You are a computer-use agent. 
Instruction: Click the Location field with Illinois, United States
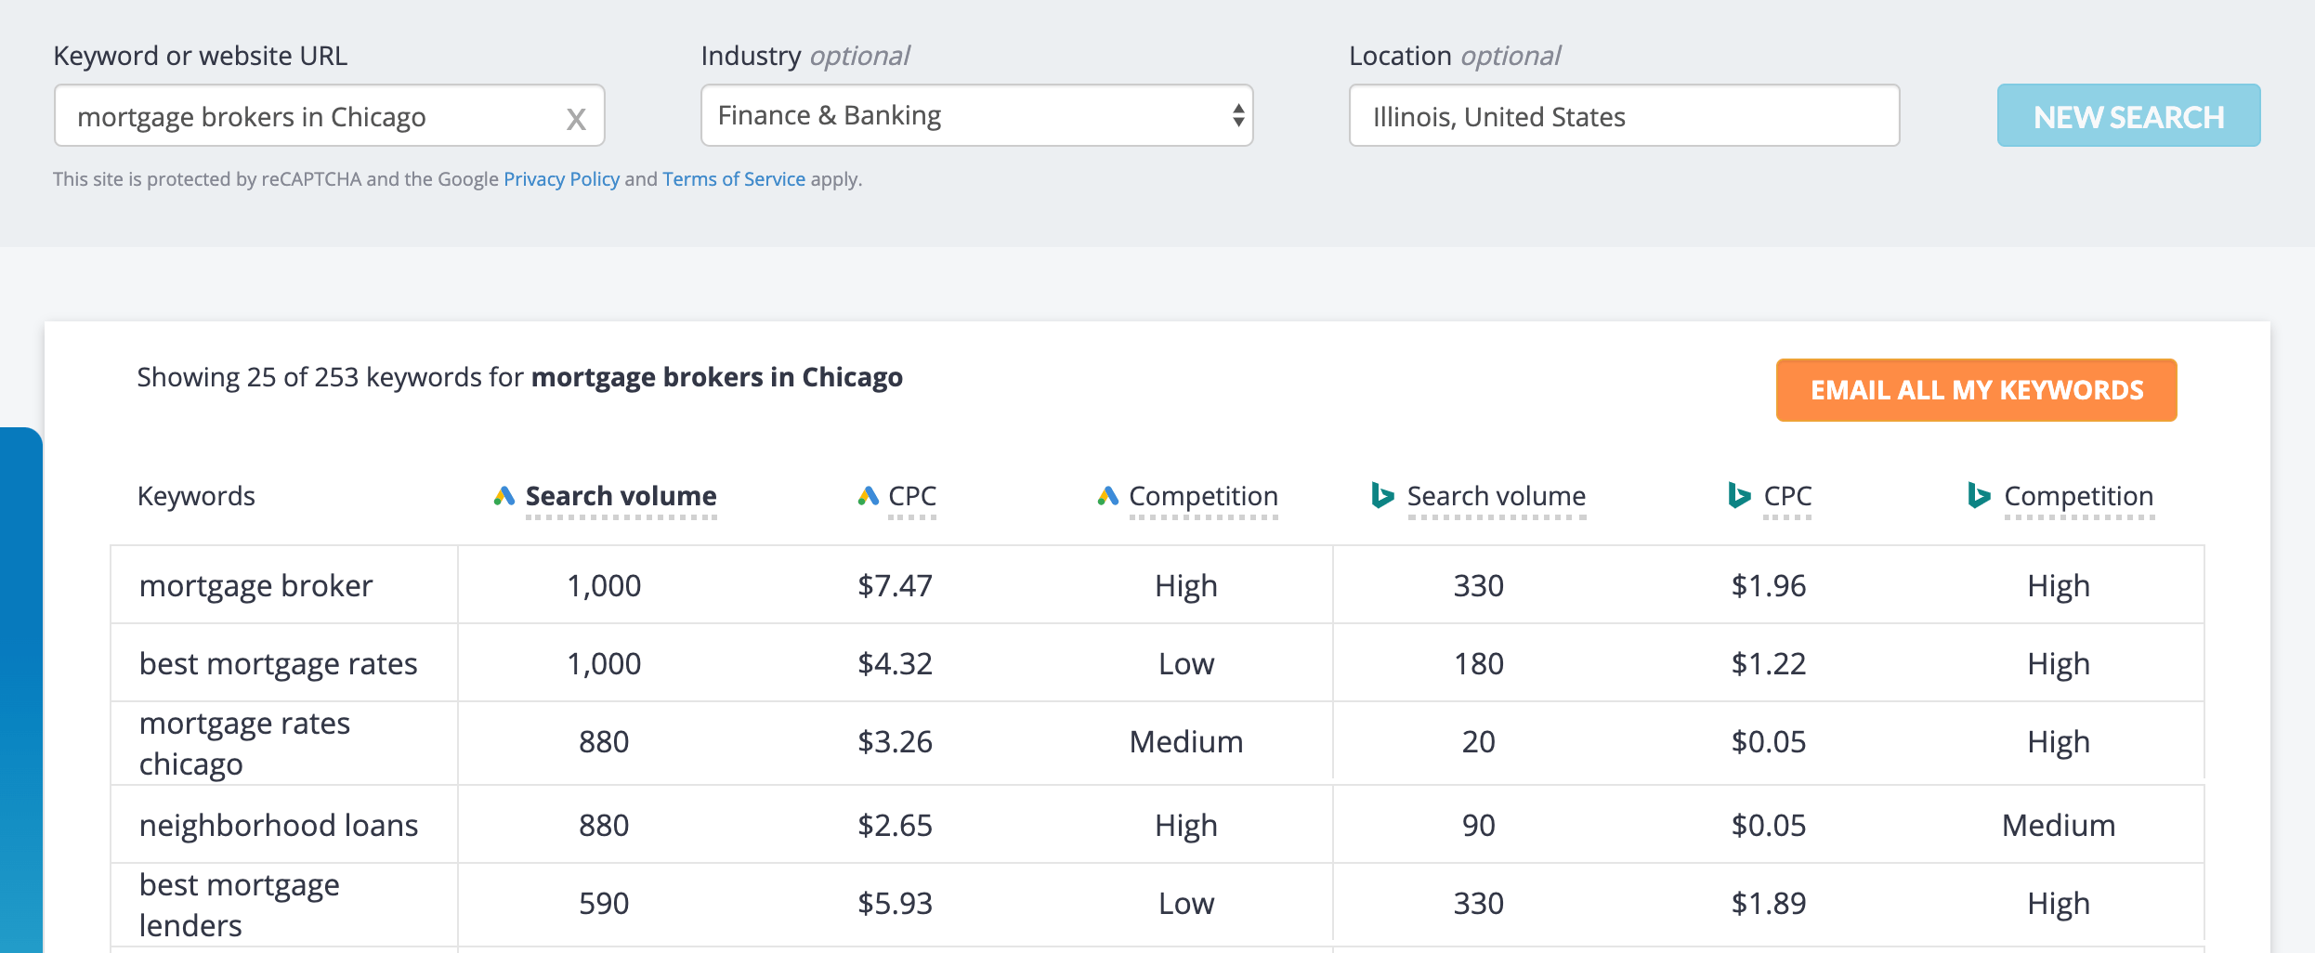1624,115
